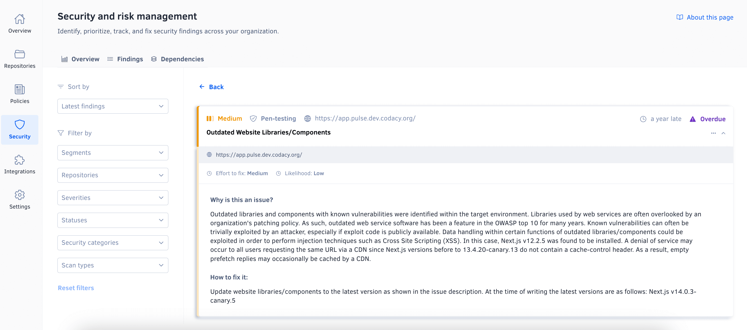
Task: Open the Repositories folder icon in sidebar
Action: [x=19, y=54]
